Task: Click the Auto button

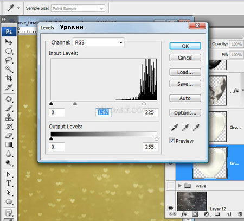Action: 185,98
